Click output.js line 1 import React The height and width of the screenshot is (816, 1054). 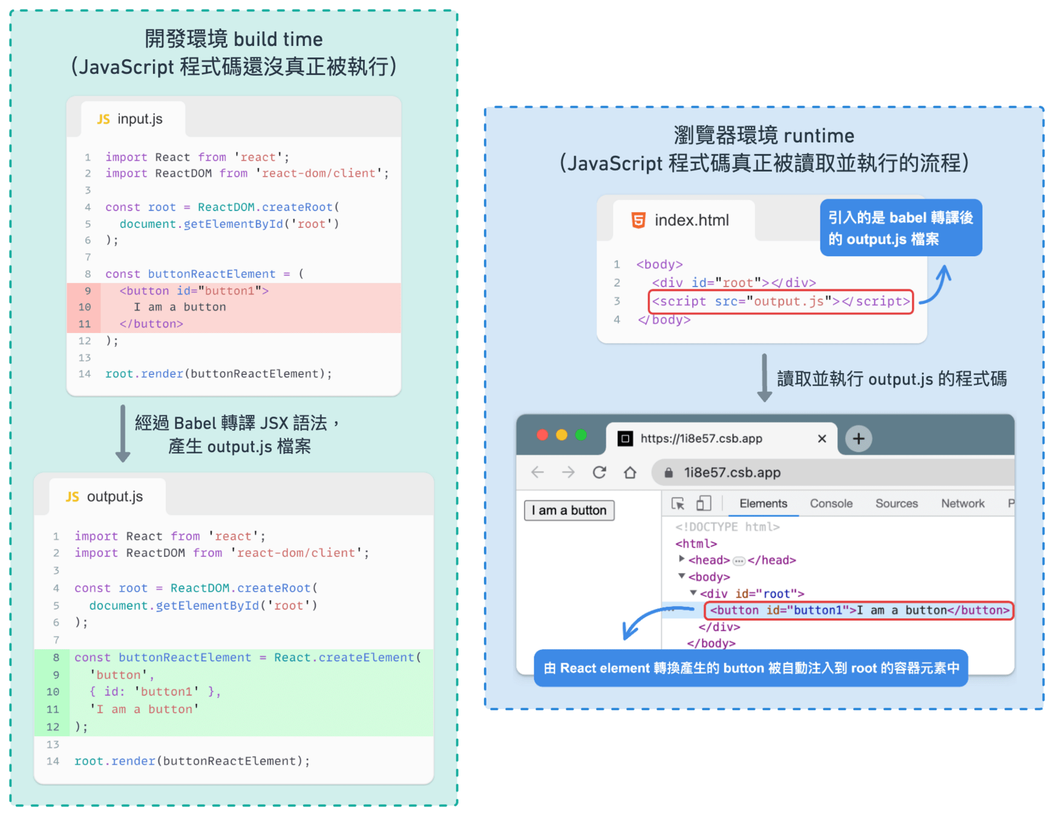(x=169, y=536)
